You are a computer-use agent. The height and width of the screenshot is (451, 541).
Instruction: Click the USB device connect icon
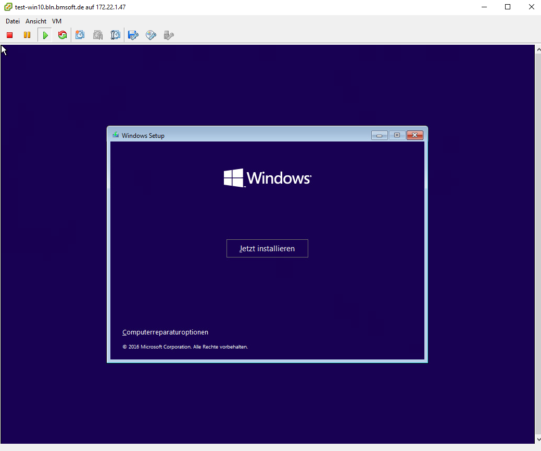[x=169, y=35]
